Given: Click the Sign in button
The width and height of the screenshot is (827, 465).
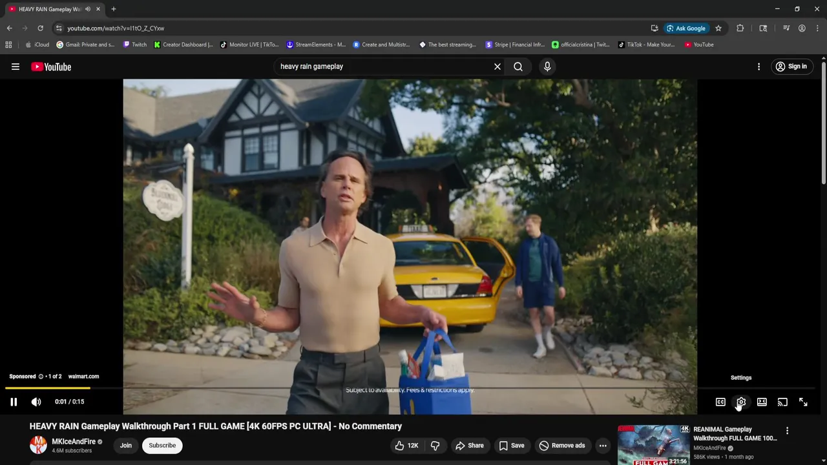Looking at the screenshot, I should pos(791,67).
